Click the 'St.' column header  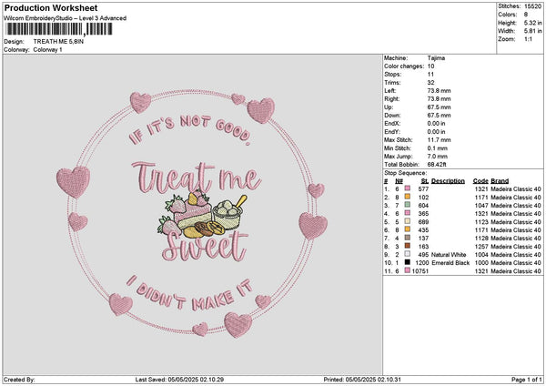424,181
